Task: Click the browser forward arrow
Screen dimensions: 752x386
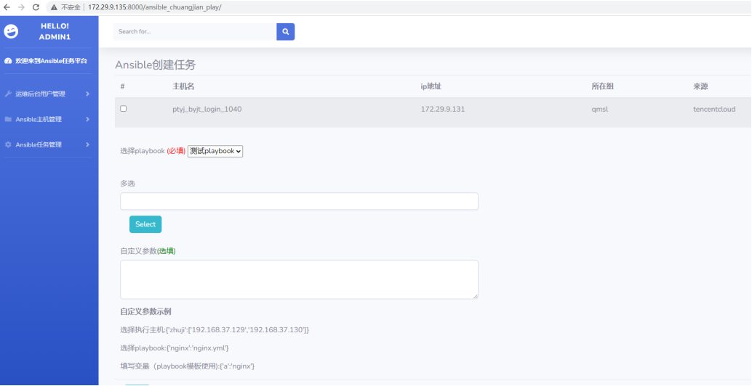Action: point(21,7)
